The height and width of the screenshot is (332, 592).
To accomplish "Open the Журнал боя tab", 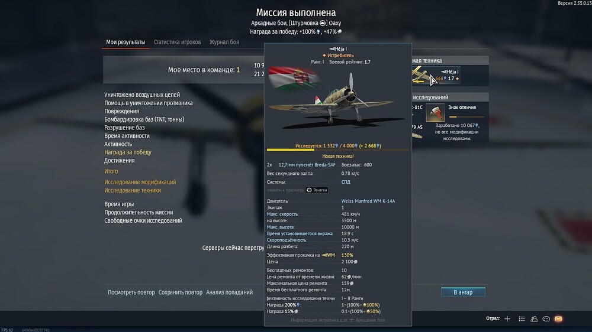I will pos(224,42).
